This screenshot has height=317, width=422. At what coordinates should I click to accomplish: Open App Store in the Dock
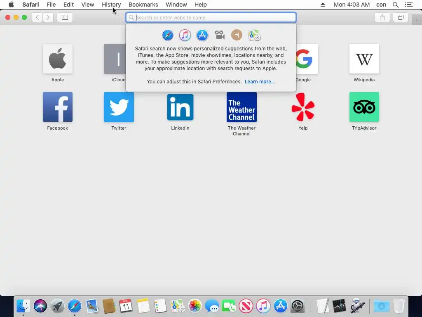(x=280, y=306)
